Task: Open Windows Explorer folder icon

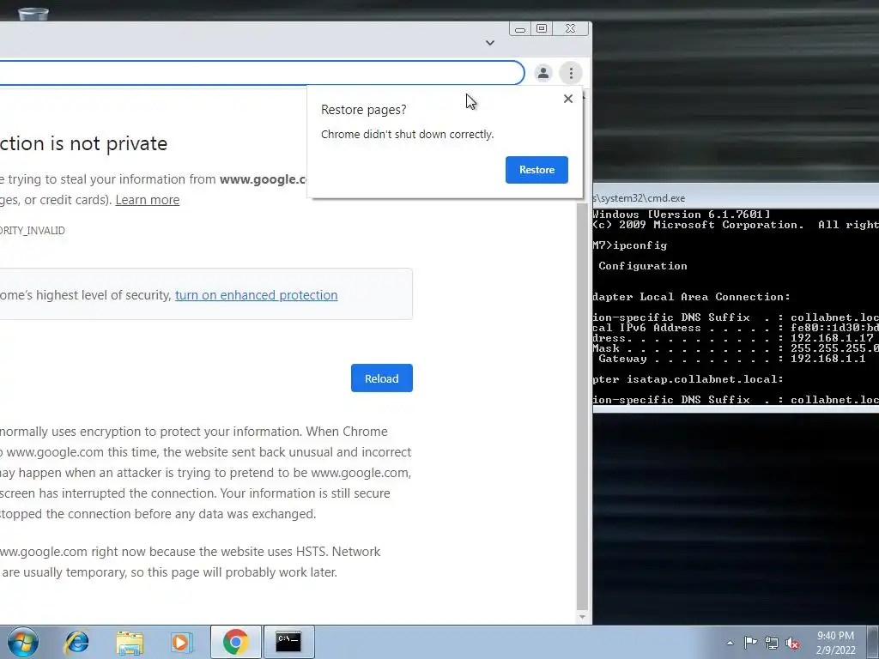Action: (130, 642)
